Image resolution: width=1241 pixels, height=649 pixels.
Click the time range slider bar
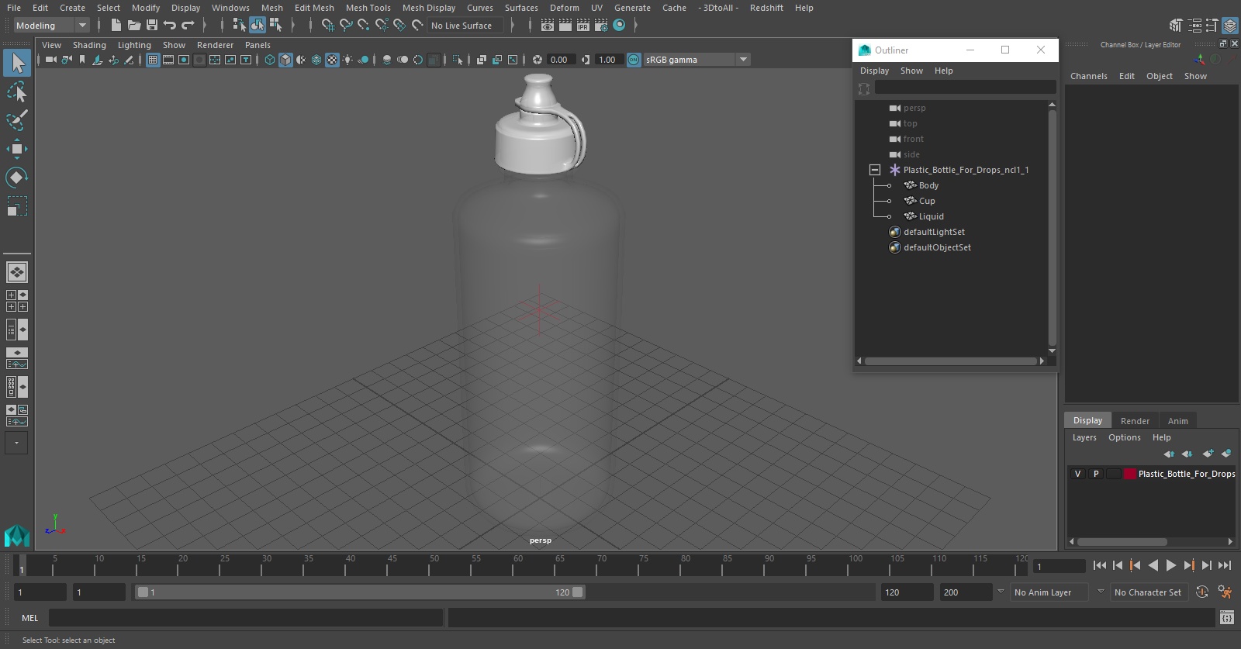361,592
